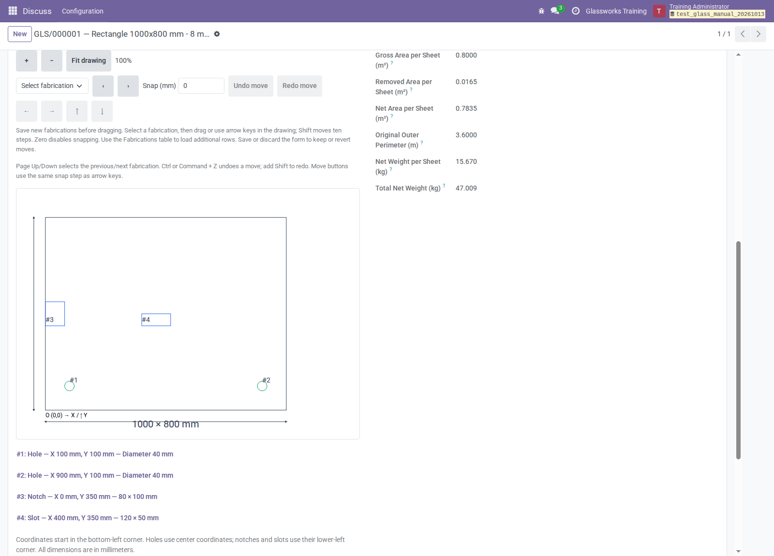Expand the Select fabrication dropdown
774x556 pixels.
coord(52,86)
